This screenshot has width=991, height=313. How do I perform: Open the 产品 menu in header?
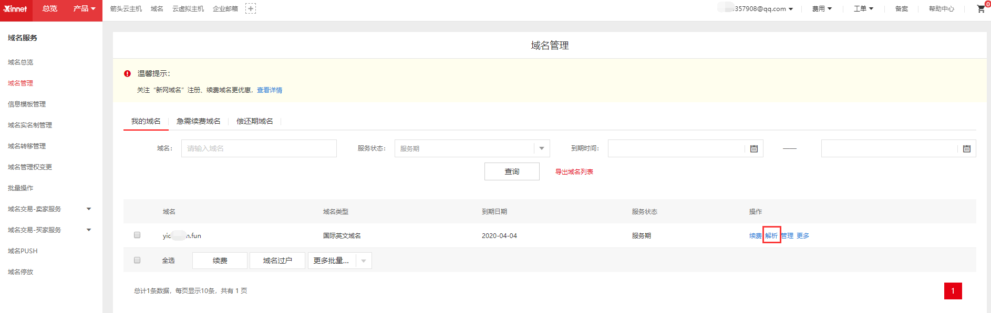click(84, 9)
